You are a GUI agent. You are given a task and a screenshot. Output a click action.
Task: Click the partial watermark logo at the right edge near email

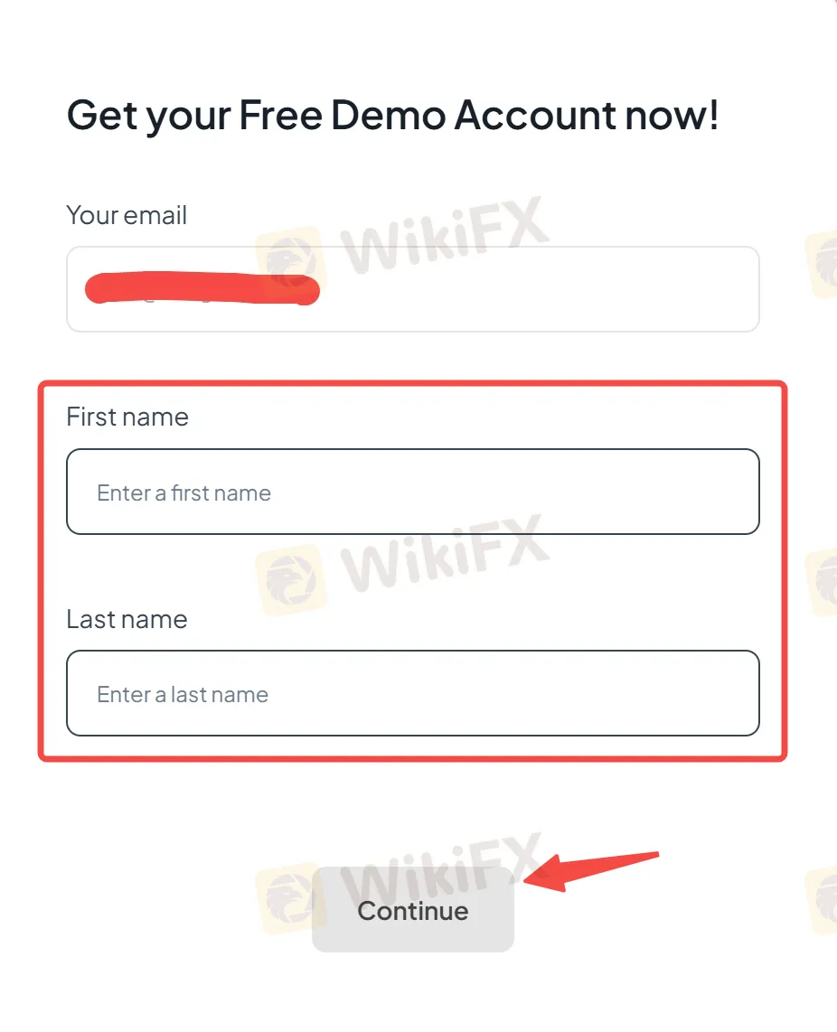coord(822,265)
